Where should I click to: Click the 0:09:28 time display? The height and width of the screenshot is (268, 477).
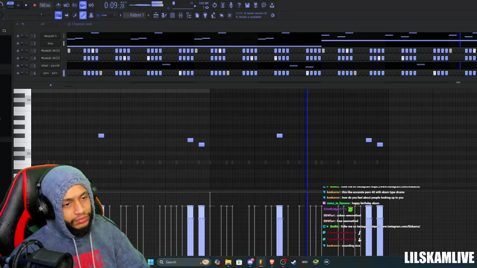click(x=114, y=5)
